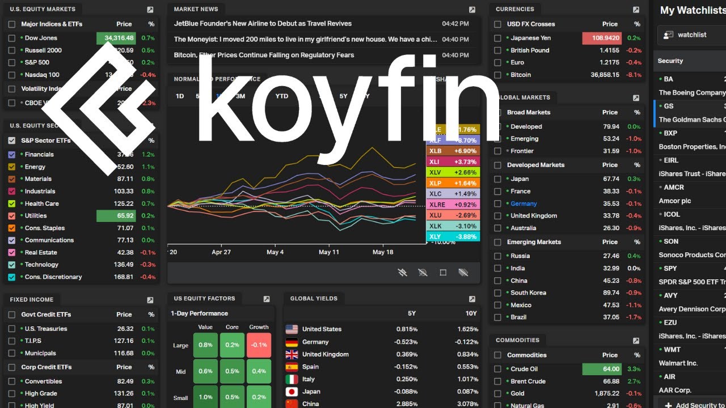The width and height of the screenshot is (726, 408).
Task: Click the crossed-out eye icon under the chart
Action: point(423,273)
